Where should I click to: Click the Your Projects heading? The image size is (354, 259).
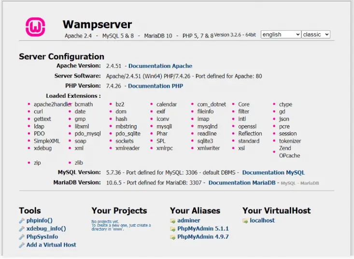click(119, 211)
